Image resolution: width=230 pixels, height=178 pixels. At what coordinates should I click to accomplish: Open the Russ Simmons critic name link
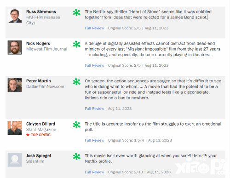pos(41,12)
